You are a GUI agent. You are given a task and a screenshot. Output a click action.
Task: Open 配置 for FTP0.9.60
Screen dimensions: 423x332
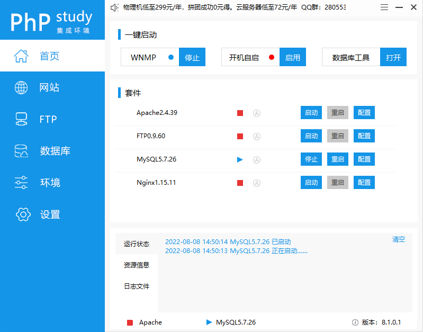click(x=364, y=136)
